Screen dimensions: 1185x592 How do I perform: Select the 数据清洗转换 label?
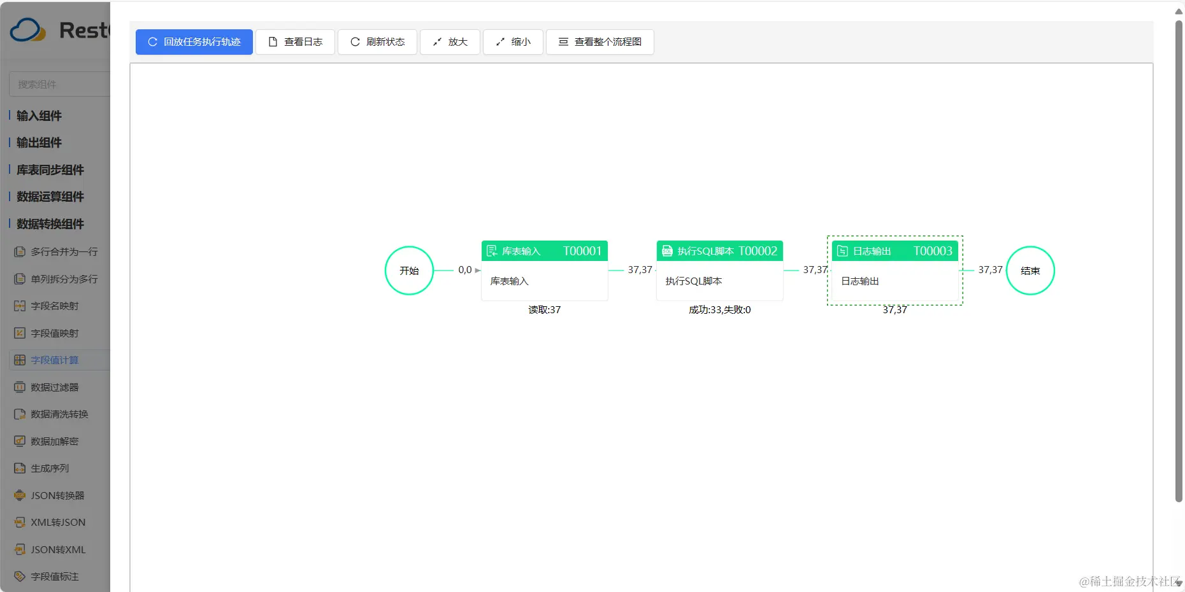pyautogui.click(x=60, y=414)
